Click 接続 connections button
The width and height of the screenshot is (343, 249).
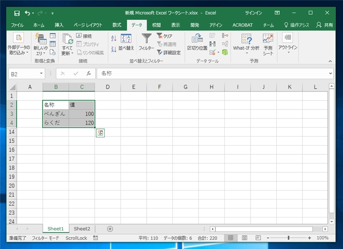(x=84, y=36)
